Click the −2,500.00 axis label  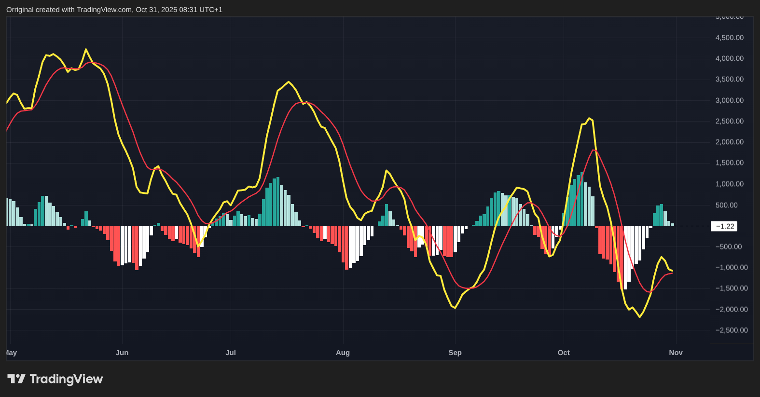tap(731, 330)
